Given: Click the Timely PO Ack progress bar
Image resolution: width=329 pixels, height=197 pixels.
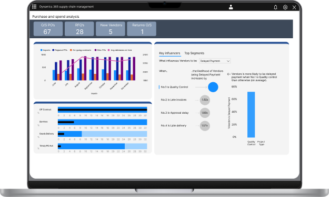Looking at the screenshot, I should pos(103,146).
